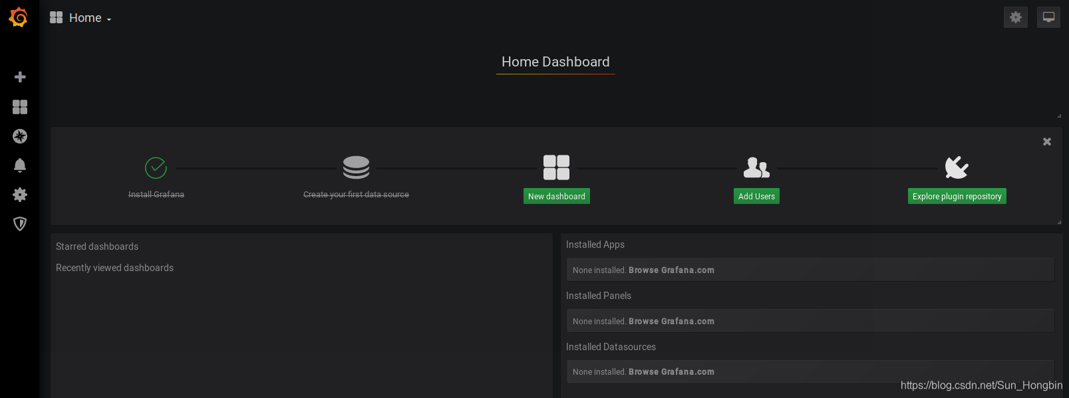Click Create your first data source link
Screen dimensions: 1069x398
(x=356, y=195)
